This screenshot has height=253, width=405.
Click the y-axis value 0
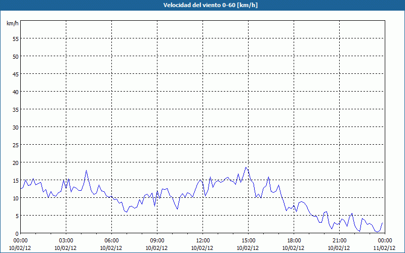click(17, 234)
